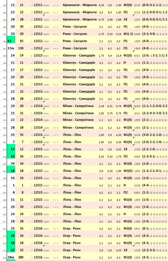Image resolution: width=168 pixels, height=261 pixels.
Task: Click the score cell starting (4-4;
Action: point(155,185)
